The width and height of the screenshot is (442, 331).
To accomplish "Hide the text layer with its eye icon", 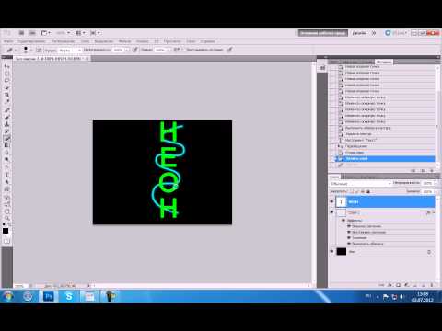I will point(331,201).
